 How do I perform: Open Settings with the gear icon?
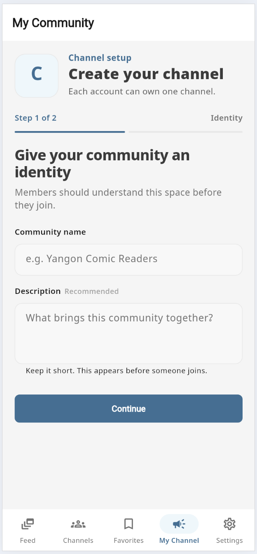(229, 524)
